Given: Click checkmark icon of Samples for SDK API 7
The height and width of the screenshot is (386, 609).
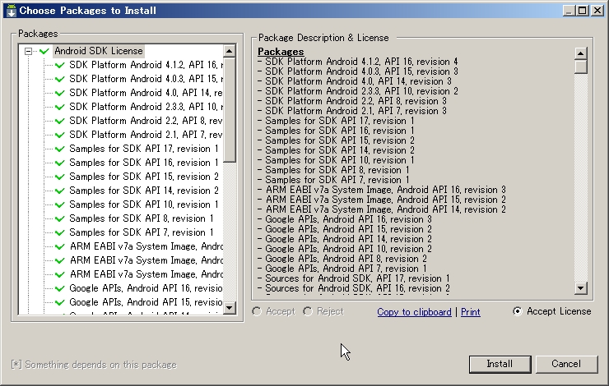Looking at the screenshot, I should (x=60, y=232).
